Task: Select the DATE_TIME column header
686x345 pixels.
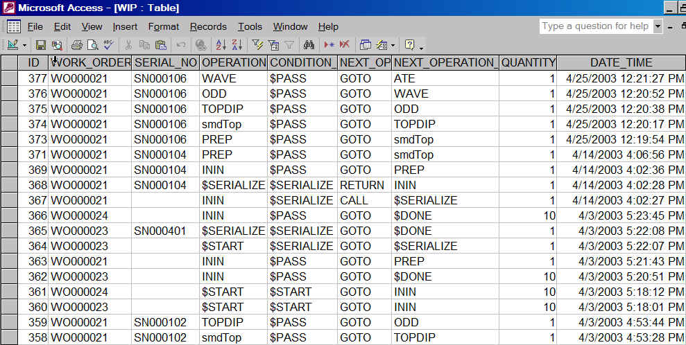Action: point(621,62)
